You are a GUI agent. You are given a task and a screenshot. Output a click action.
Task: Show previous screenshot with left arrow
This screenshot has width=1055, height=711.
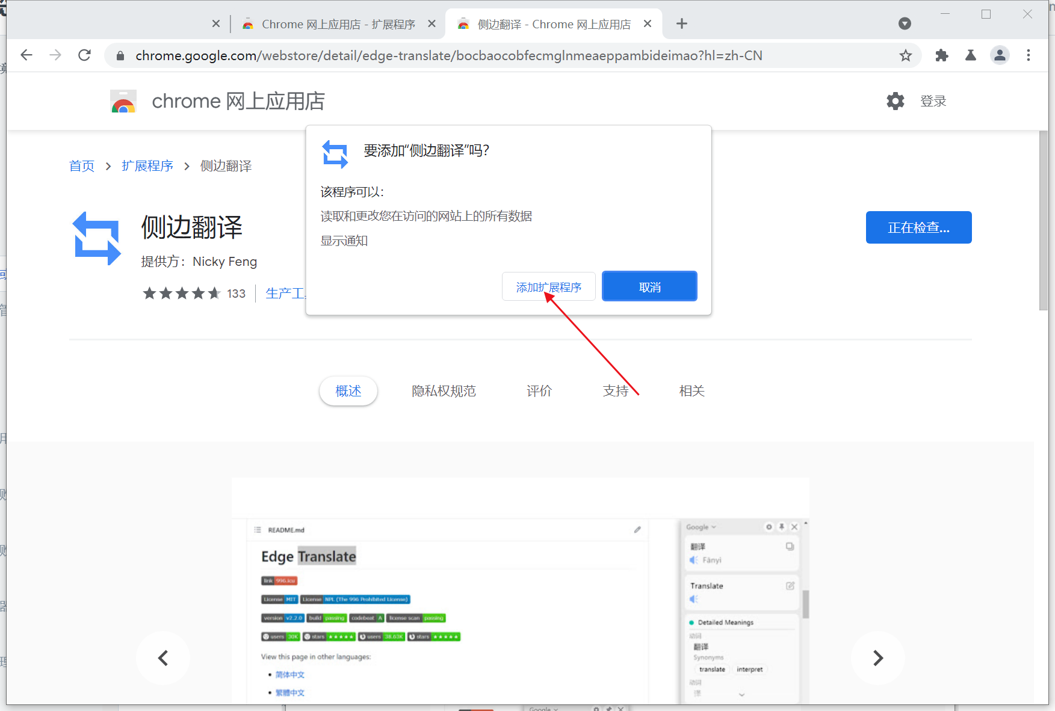163,658
